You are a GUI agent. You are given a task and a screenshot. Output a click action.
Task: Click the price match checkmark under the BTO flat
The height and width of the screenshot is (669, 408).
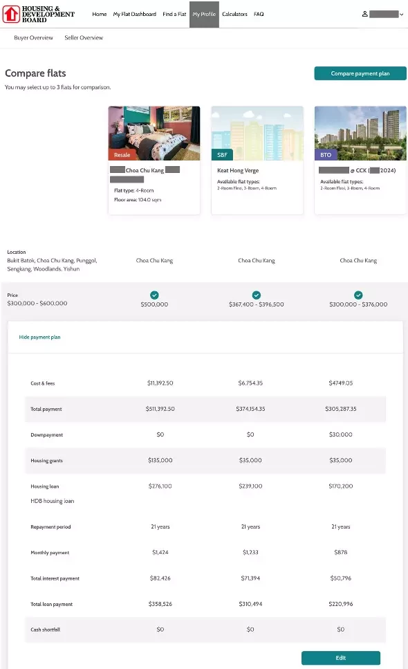(x=358, y=295)
